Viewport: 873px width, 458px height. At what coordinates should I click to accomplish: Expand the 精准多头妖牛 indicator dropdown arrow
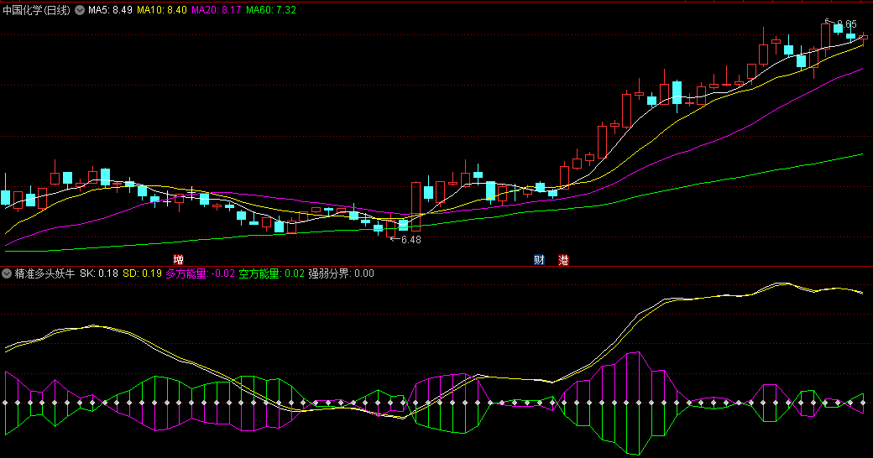click(x=7, y=273)
